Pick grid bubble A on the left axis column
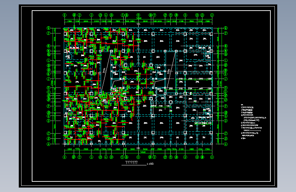Viewport: 296px width, 192px height. [48, 144]
